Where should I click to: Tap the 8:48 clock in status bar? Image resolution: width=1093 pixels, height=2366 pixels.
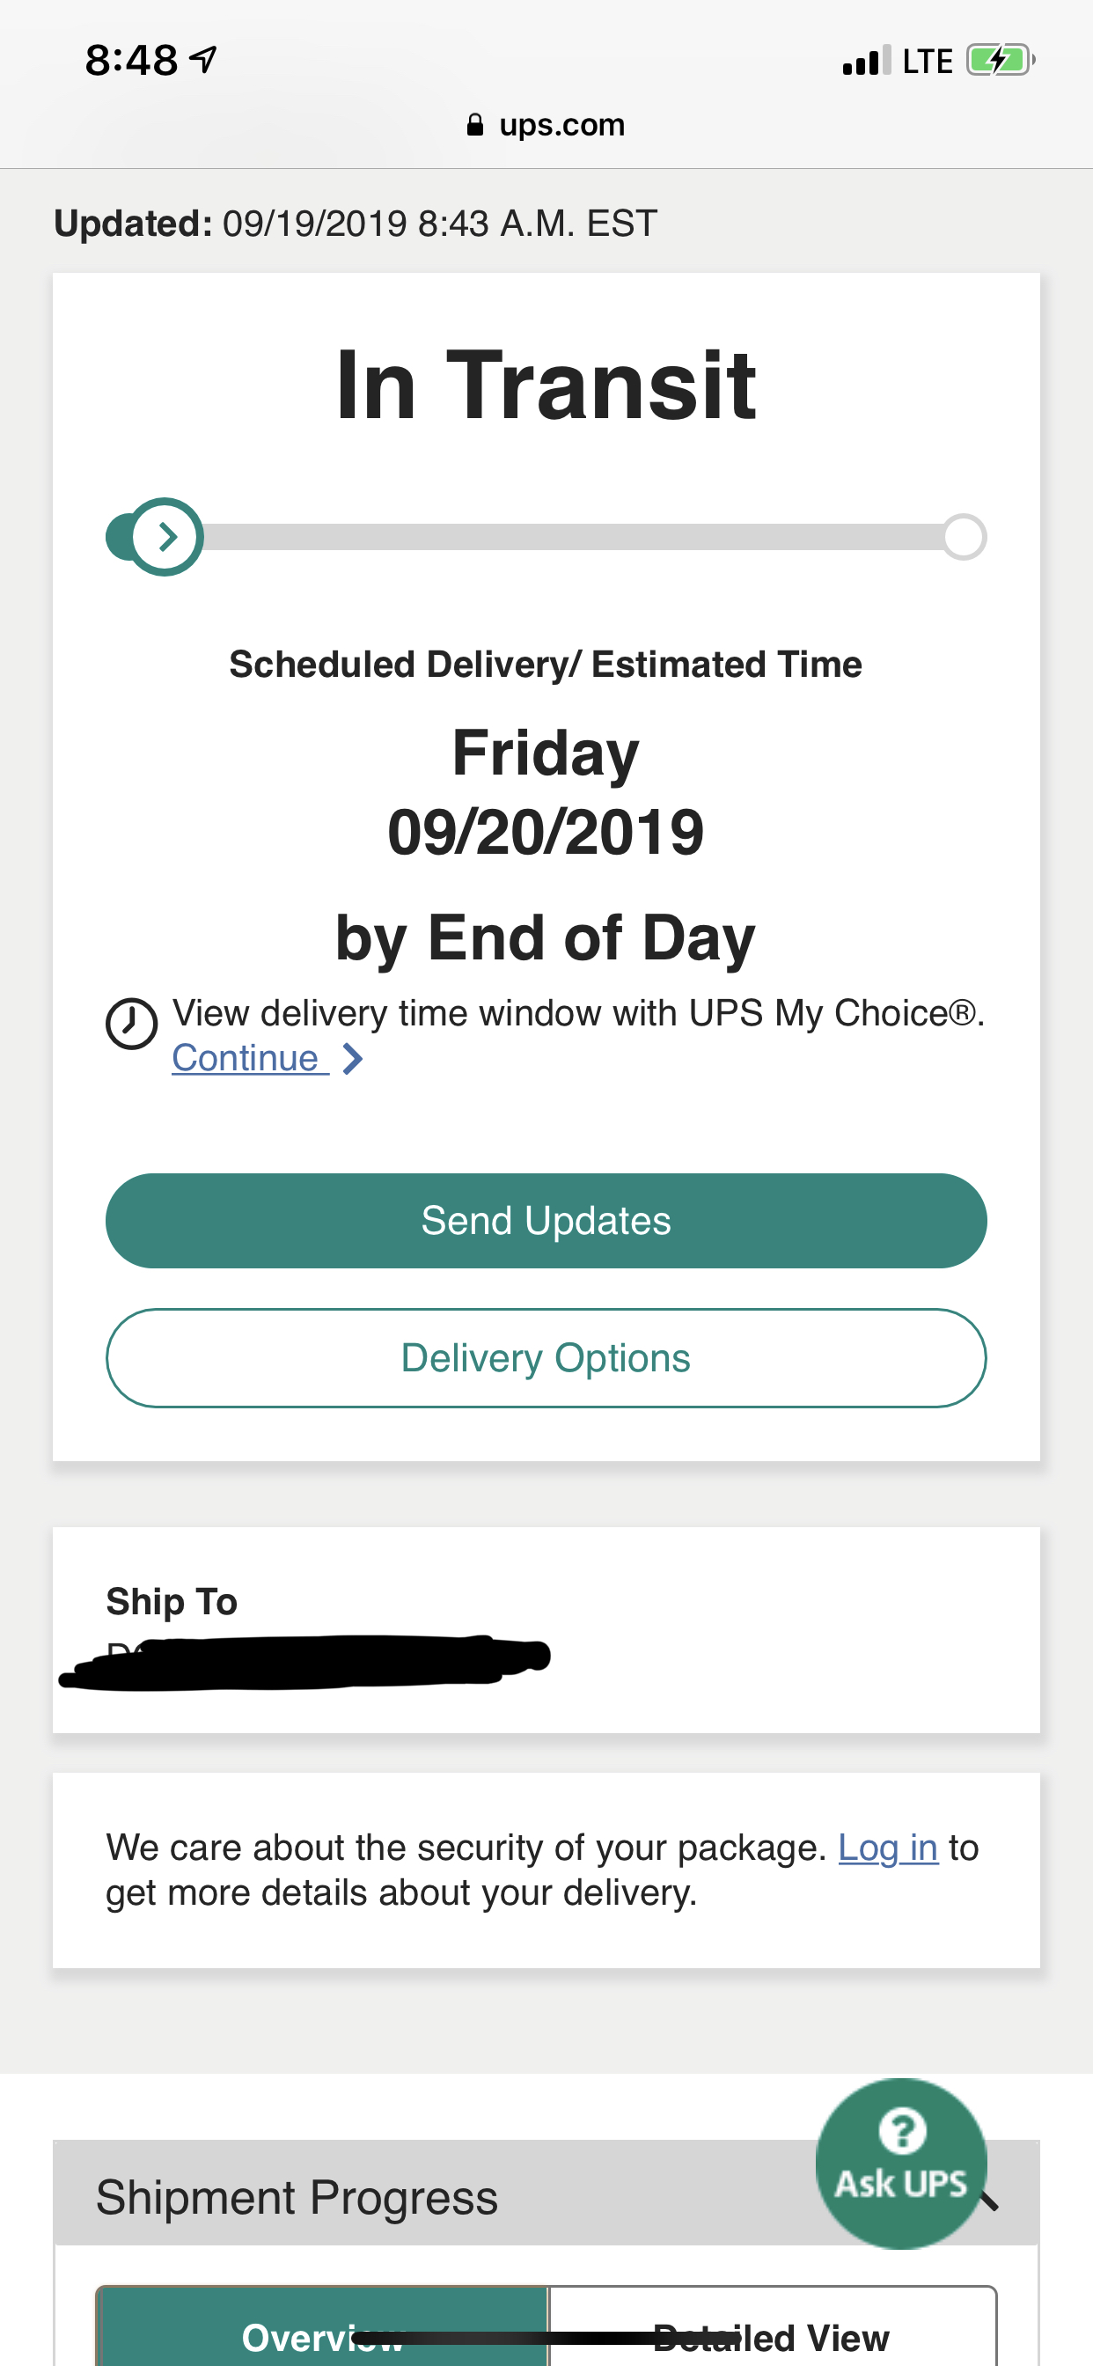[130, 61]
